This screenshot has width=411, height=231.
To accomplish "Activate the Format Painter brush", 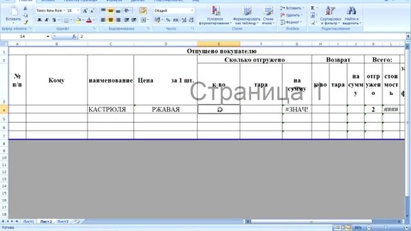I will (26, 22).
